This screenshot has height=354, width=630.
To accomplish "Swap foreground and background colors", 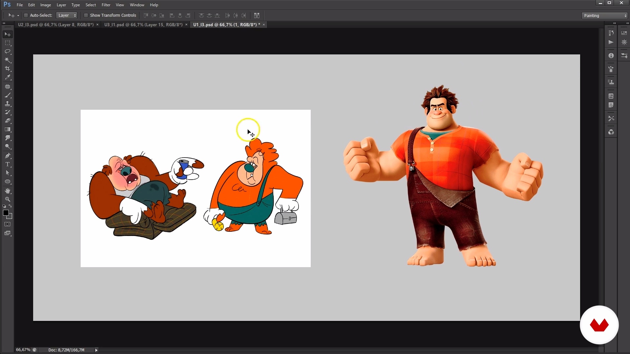I will coord(10,206).
